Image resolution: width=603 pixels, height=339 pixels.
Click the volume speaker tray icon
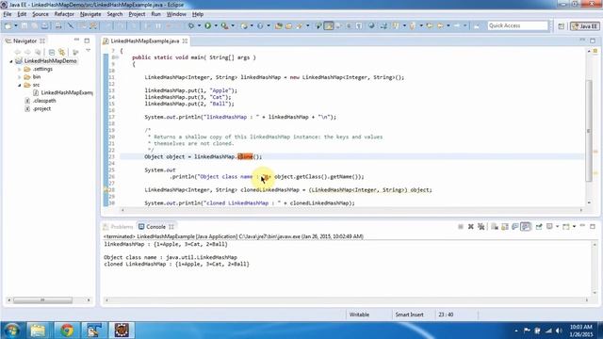click(559, 331)
